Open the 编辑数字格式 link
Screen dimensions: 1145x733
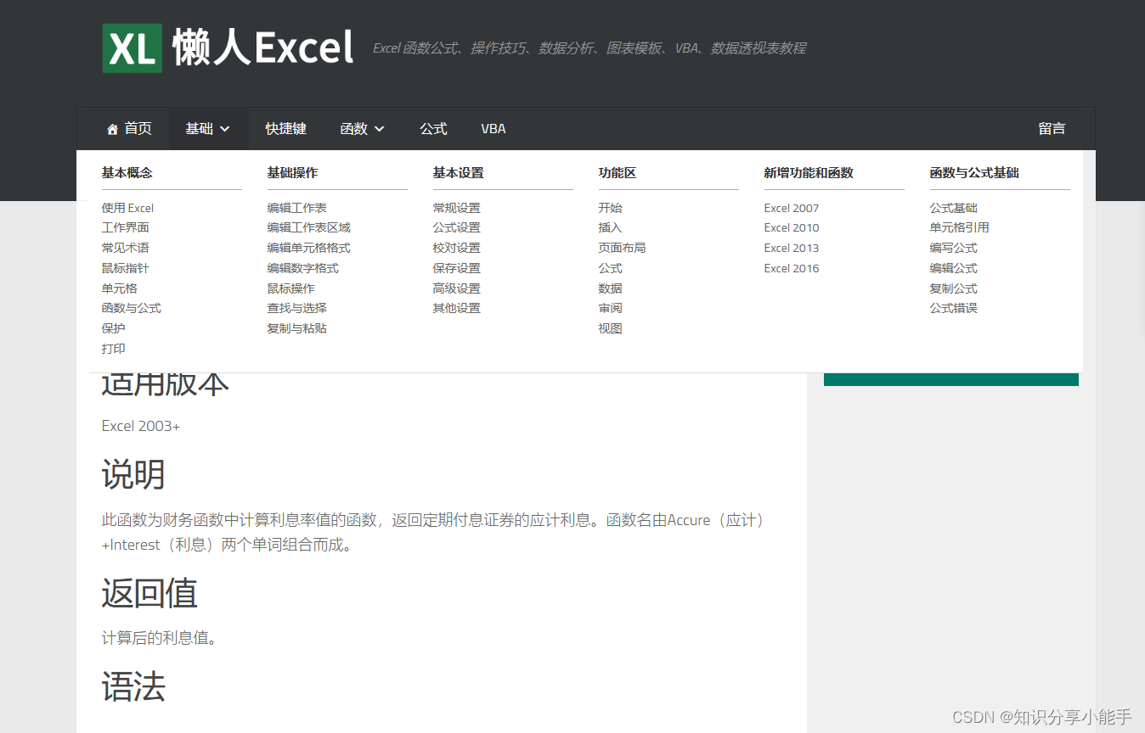coord(303,268)
